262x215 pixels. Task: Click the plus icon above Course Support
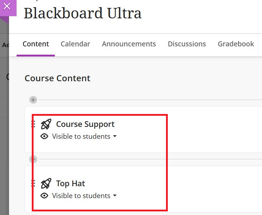coord(33,100)
